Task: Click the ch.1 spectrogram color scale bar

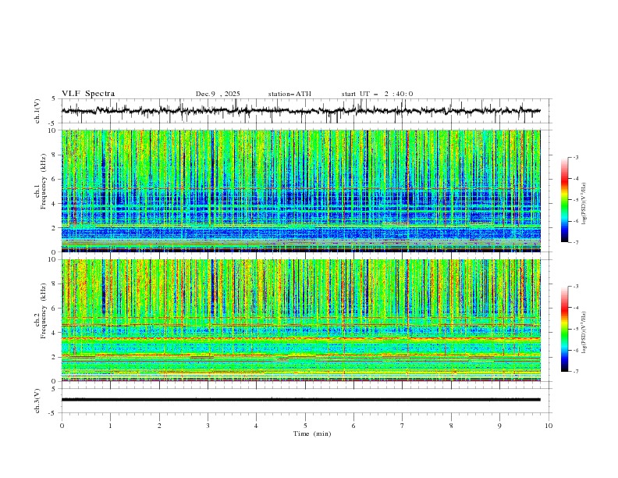Action: [x=564, y=200]
